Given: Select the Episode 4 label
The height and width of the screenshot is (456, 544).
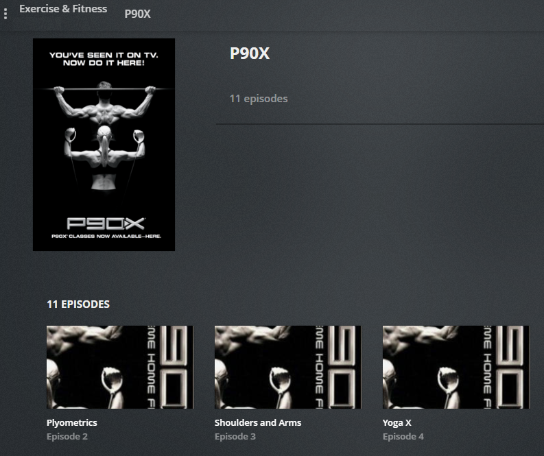Looking at the screenshot, I should (x=403, y=436).
